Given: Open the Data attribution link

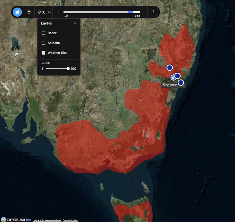Looking at the screenshot, I should tap(70, 220).
